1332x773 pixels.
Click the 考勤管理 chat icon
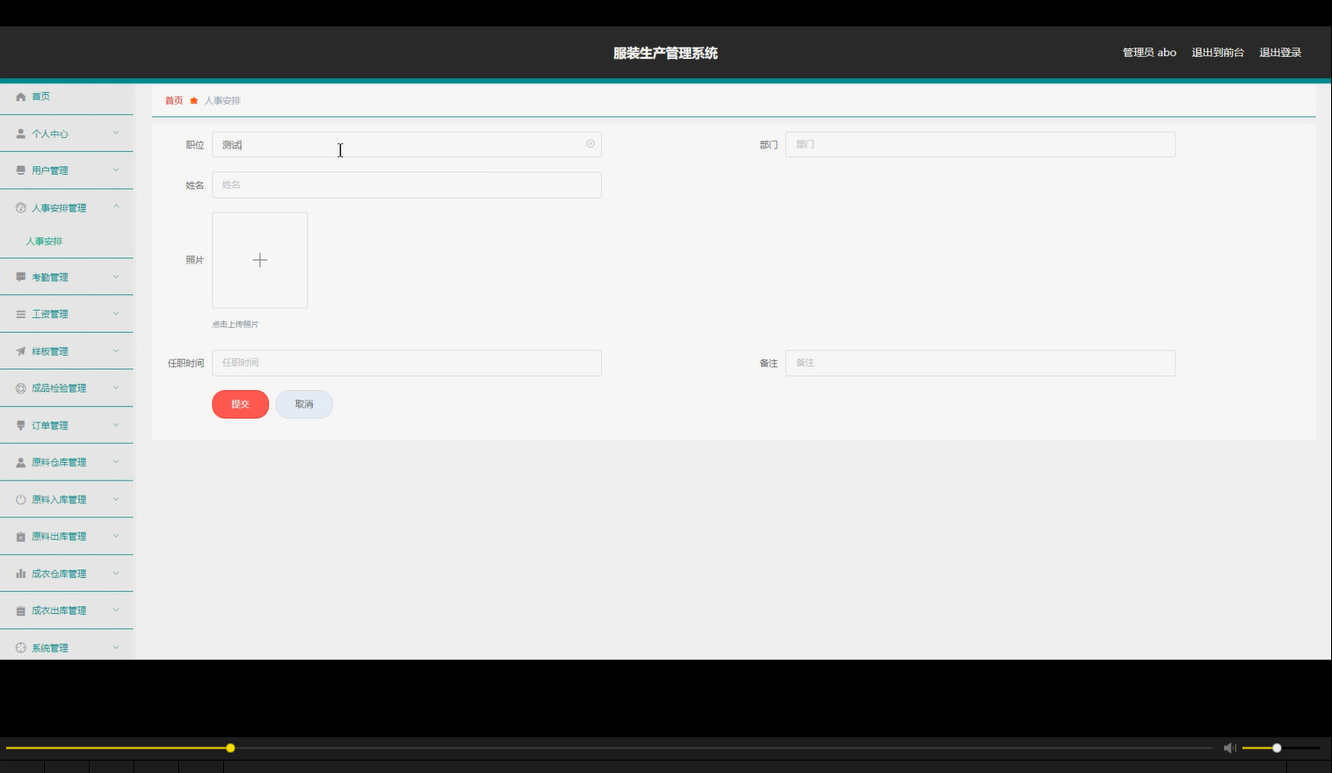(21, 277)
